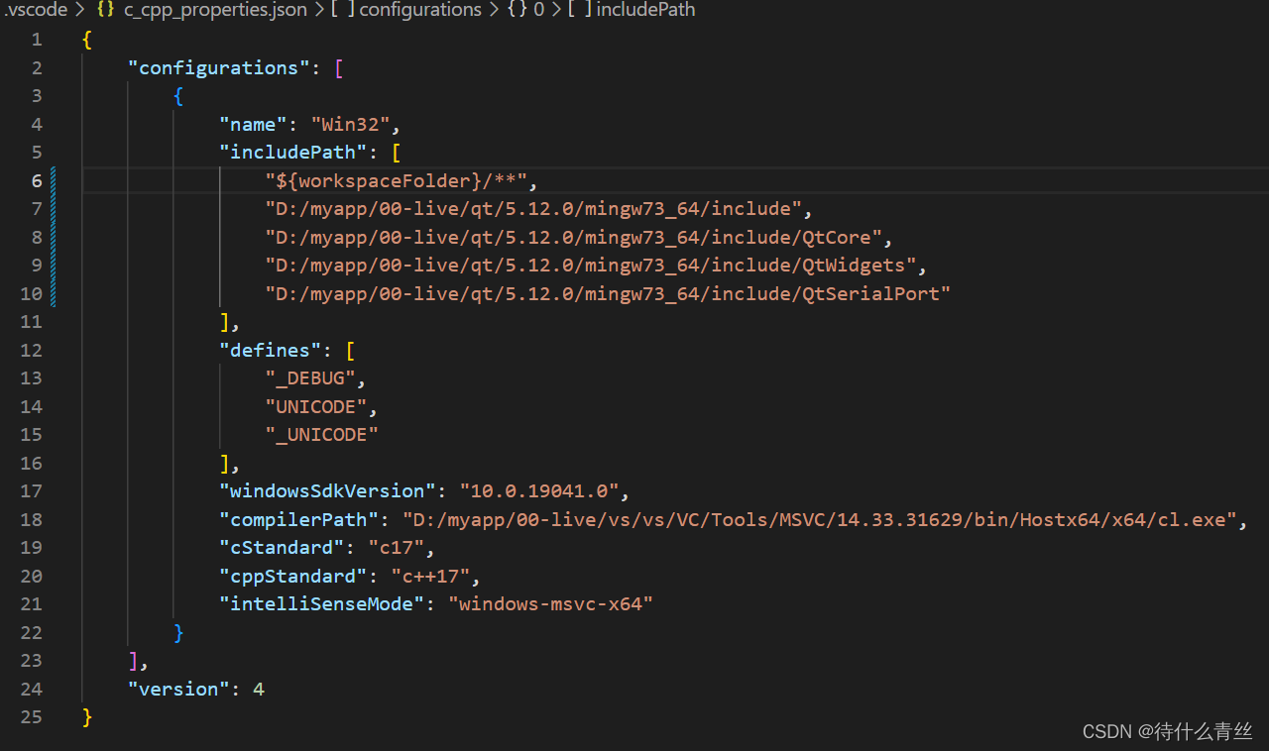Select c_cpp_properties.json in the breadcrumb
This screenshot has width=1269, height=751.
pyautogui.click(x=215, y=10)
